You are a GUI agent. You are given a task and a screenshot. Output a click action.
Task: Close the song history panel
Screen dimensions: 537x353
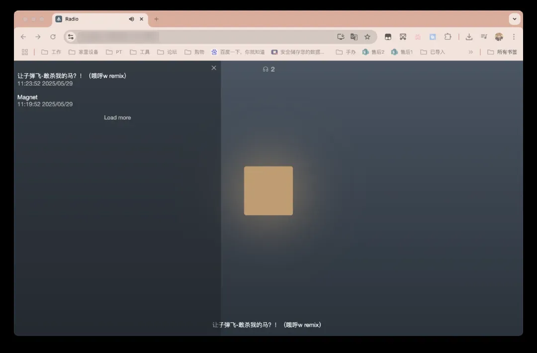pyautogui.click(x=214, y=68)
